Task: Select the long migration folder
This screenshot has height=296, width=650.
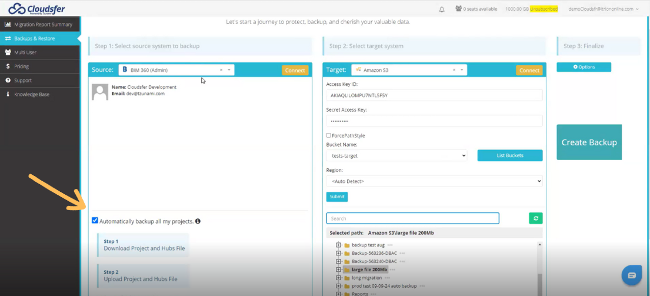Action: [x=368, y=278]
